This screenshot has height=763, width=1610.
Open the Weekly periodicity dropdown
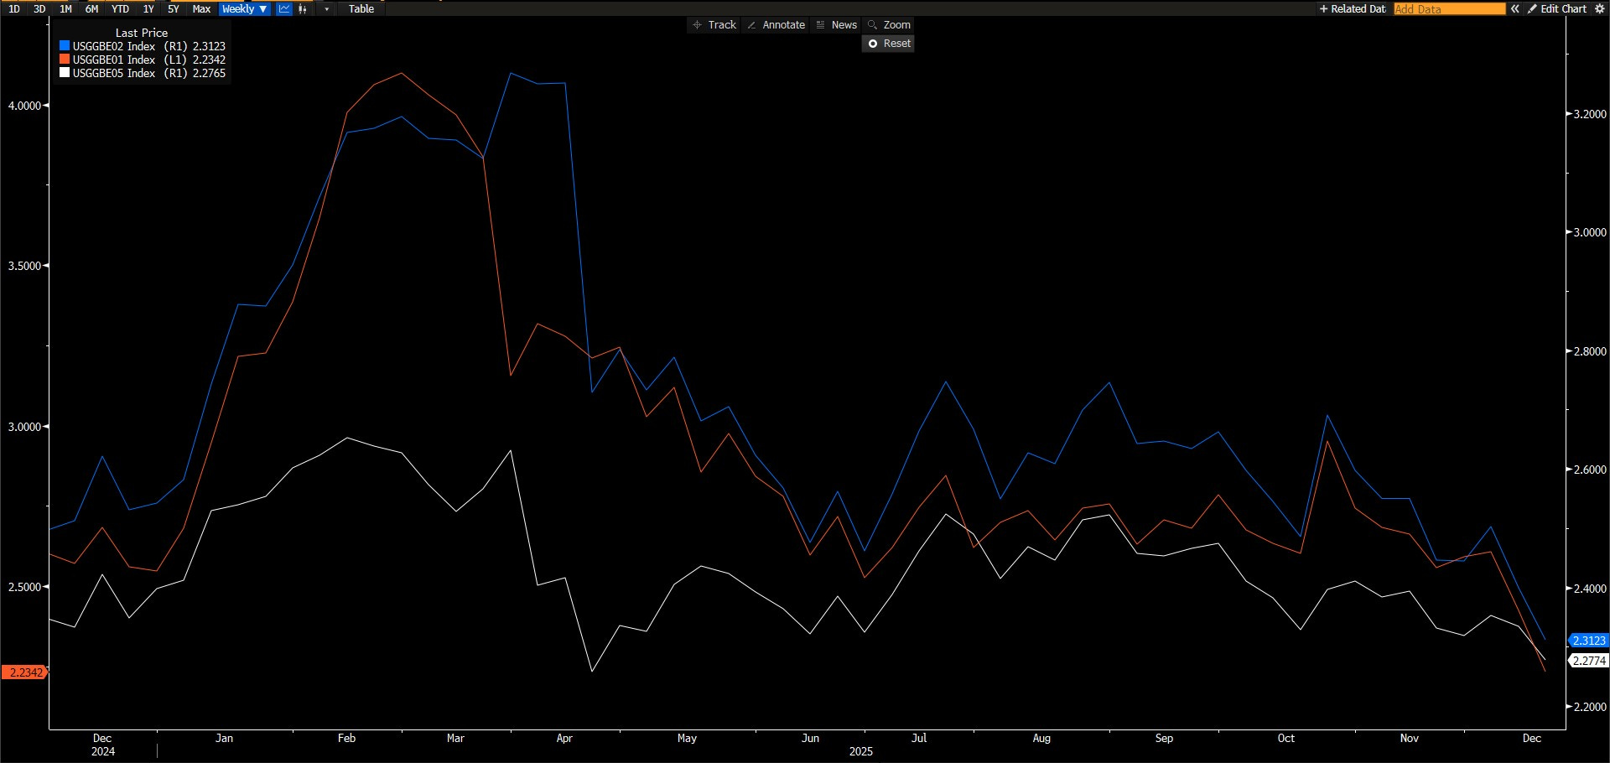(x=244, y=8)
